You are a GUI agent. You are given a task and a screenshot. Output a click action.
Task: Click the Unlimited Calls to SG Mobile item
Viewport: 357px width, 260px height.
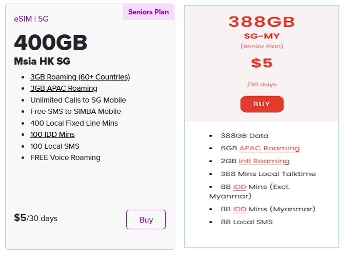tap(78, 100)
